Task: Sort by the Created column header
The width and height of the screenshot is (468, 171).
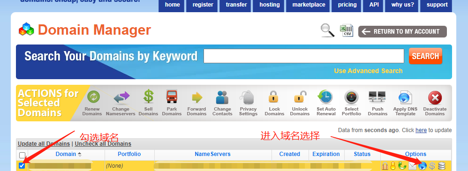Action: tap(289, 154)
